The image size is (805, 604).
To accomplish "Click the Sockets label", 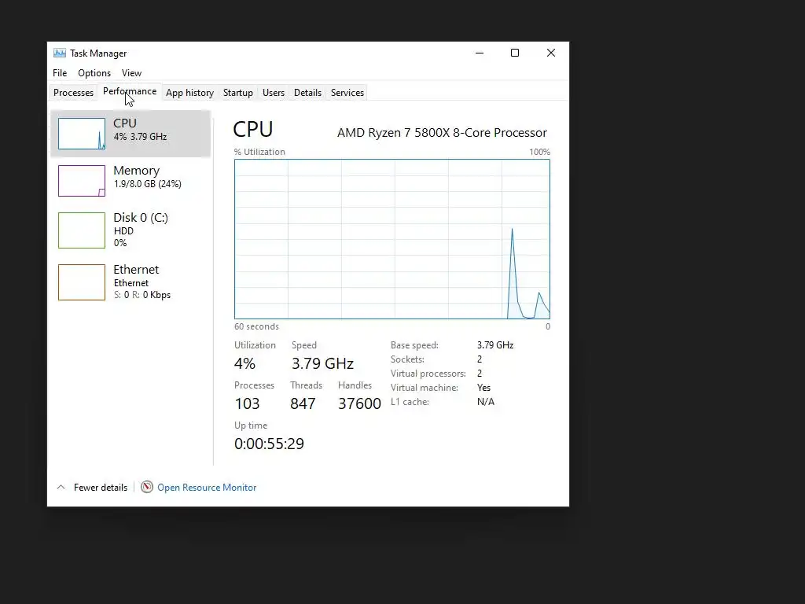I will [407, 359].
